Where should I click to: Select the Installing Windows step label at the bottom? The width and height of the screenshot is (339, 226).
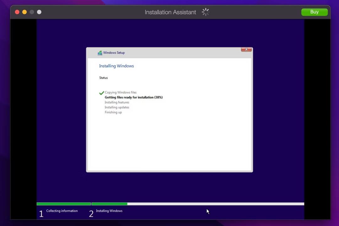(x=109, y=211)
